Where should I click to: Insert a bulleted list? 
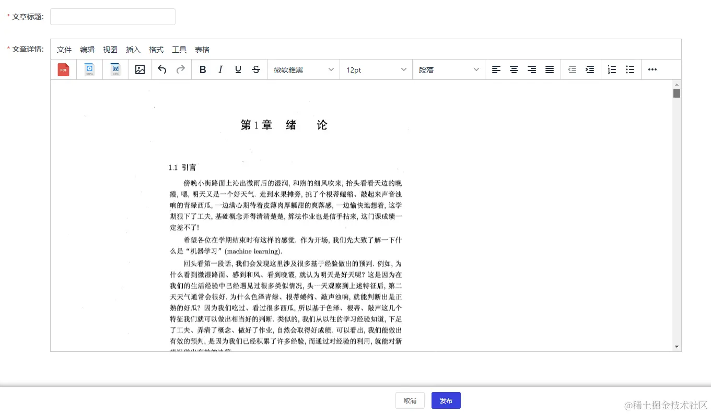(x=630, y=69)
